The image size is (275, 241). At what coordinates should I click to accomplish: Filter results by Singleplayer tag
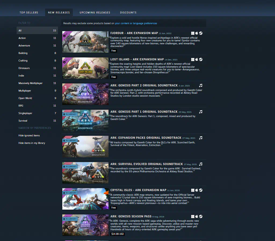[37, 113]
